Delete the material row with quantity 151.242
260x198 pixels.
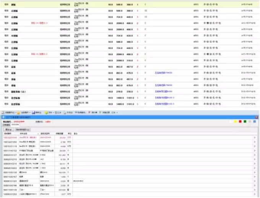255,155
